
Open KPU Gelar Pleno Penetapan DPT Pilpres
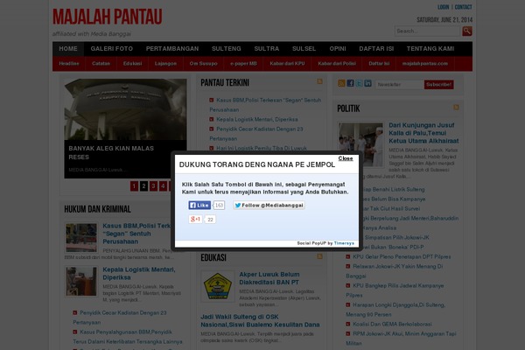pos(402,256)
